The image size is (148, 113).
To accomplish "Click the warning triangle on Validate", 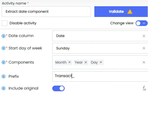I will (x=130, y=12).
